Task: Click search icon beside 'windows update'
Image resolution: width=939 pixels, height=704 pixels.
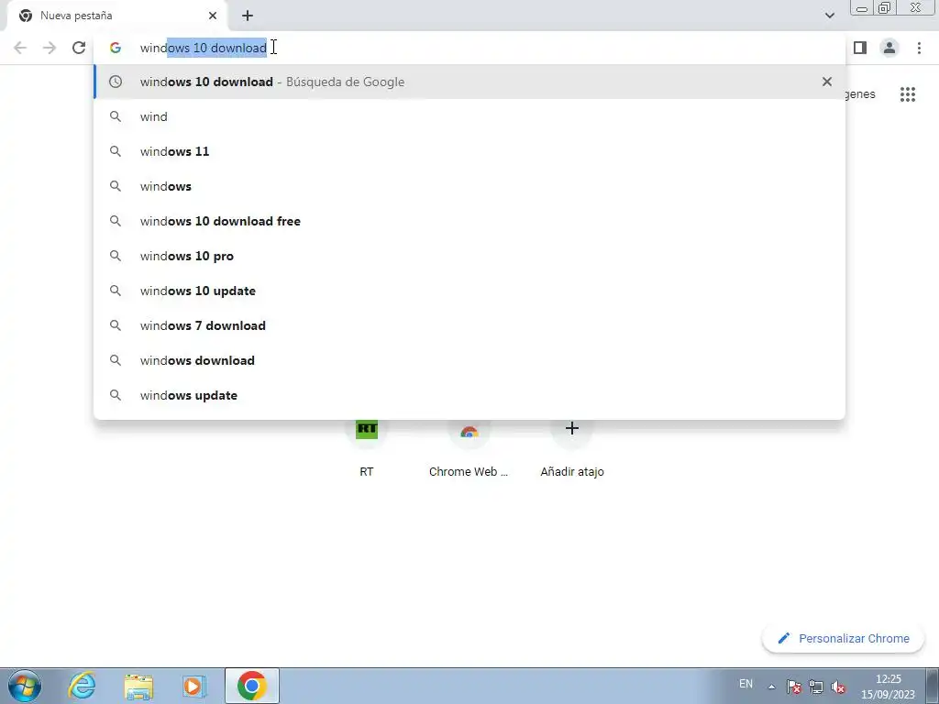Action: [116, 395]
